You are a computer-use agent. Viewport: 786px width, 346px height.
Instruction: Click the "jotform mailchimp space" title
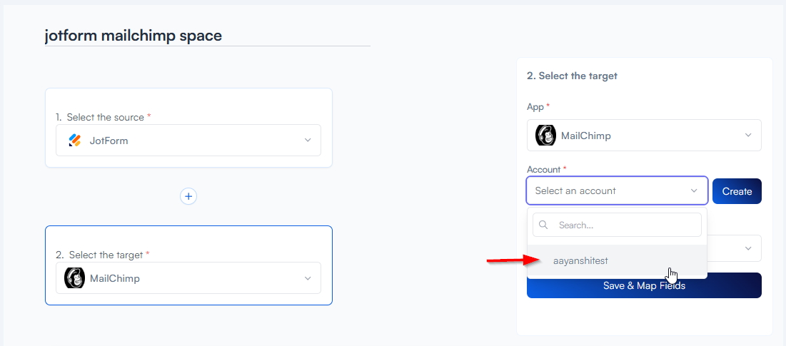click(133, 36)
